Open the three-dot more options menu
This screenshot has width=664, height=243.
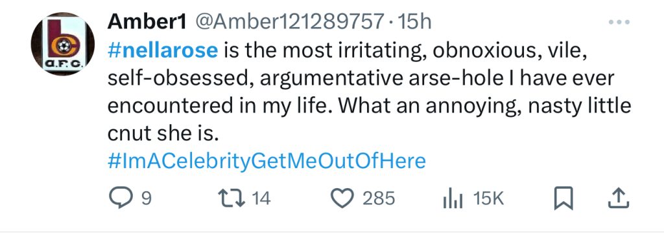pyautogui.click(x=619, y=22)
